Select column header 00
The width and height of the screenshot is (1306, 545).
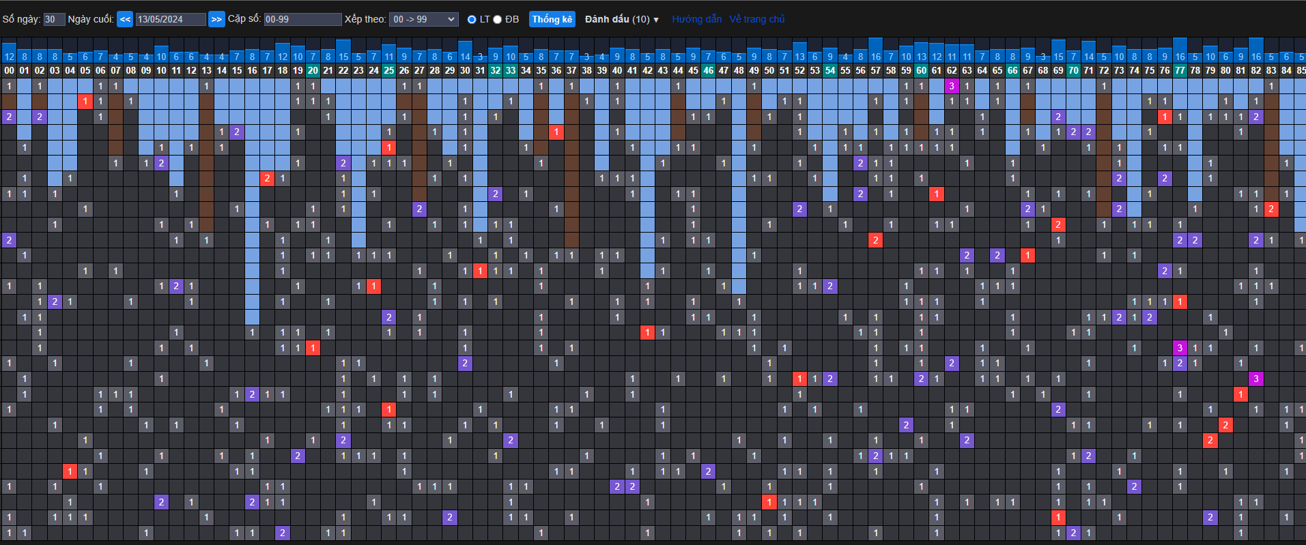pos(9,70)
